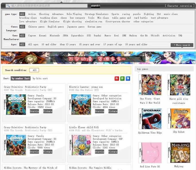Open Spiderman Time Edge cover
This screenshot has width=196, height=170.
[x=150, y=119]
